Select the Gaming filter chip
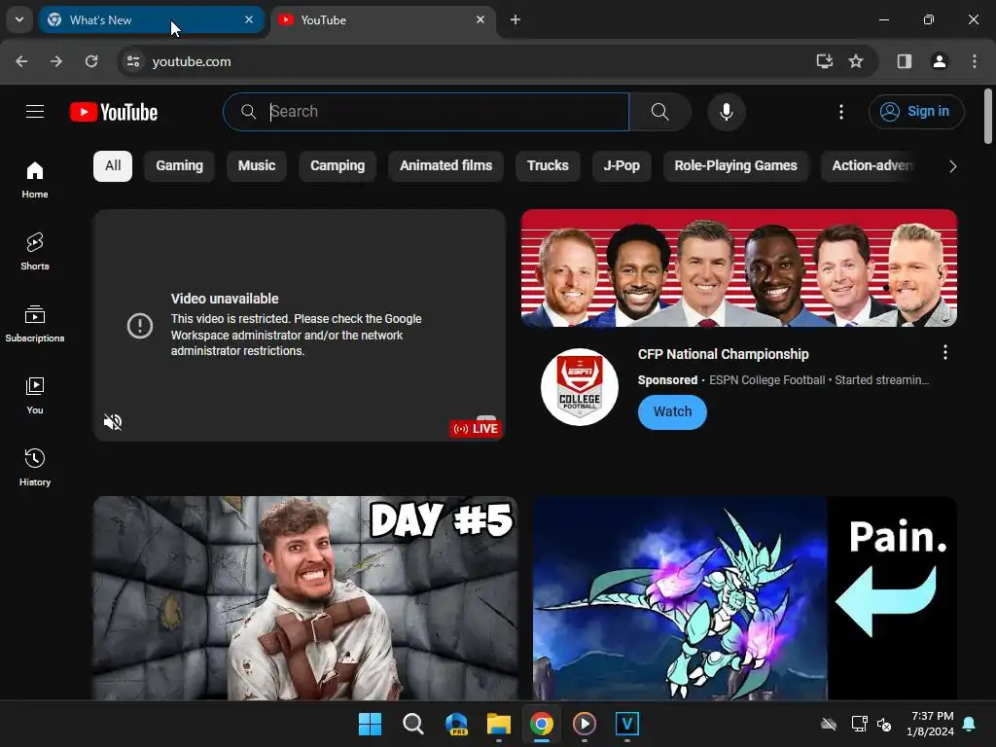 [x=179, y=165]
